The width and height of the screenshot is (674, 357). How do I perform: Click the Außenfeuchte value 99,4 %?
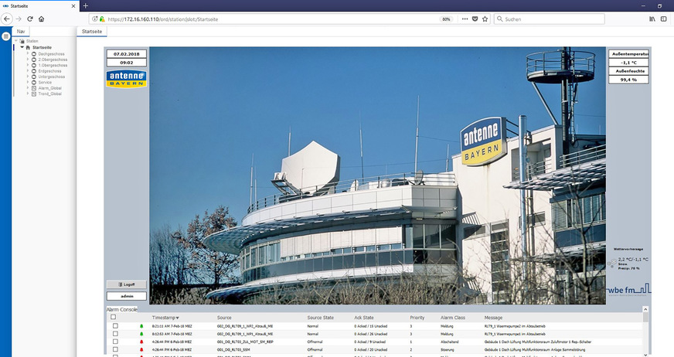click(x=628, y=80)
